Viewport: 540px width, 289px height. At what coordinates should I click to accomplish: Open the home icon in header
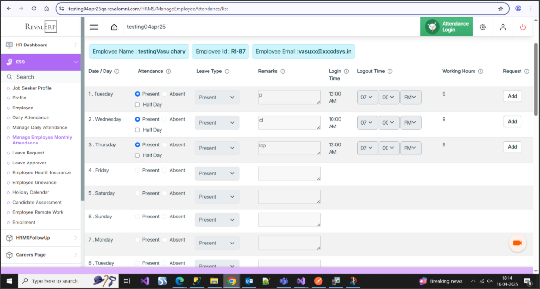click(114, 27)
